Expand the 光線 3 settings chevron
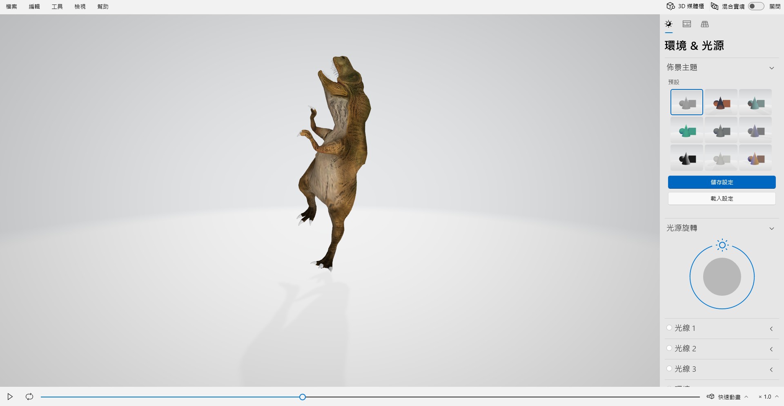The image size is (784, 406). 771,369
